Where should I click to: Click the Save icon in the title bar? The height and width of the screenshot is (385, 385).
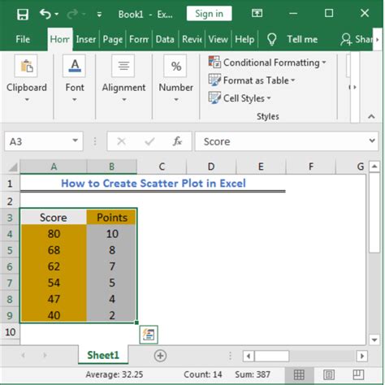[23, 14]
